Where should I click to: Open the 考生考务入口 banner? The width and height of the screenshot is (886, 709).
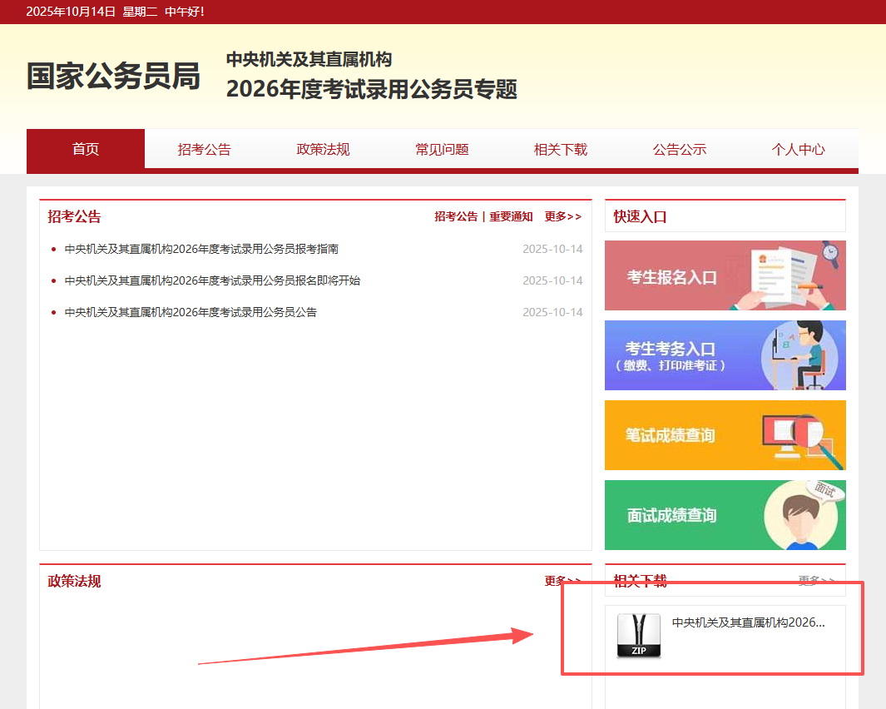click(725, 355)
